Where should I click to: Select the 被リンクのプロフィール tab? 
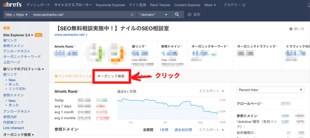tap(73, 76)
